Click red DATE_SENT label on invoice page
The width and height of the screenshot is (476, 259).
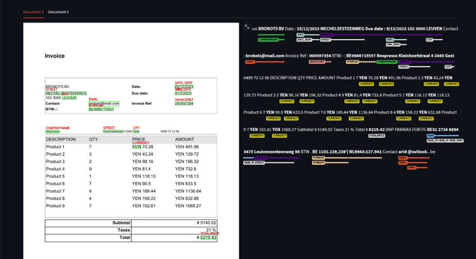[x=183, y=83]
